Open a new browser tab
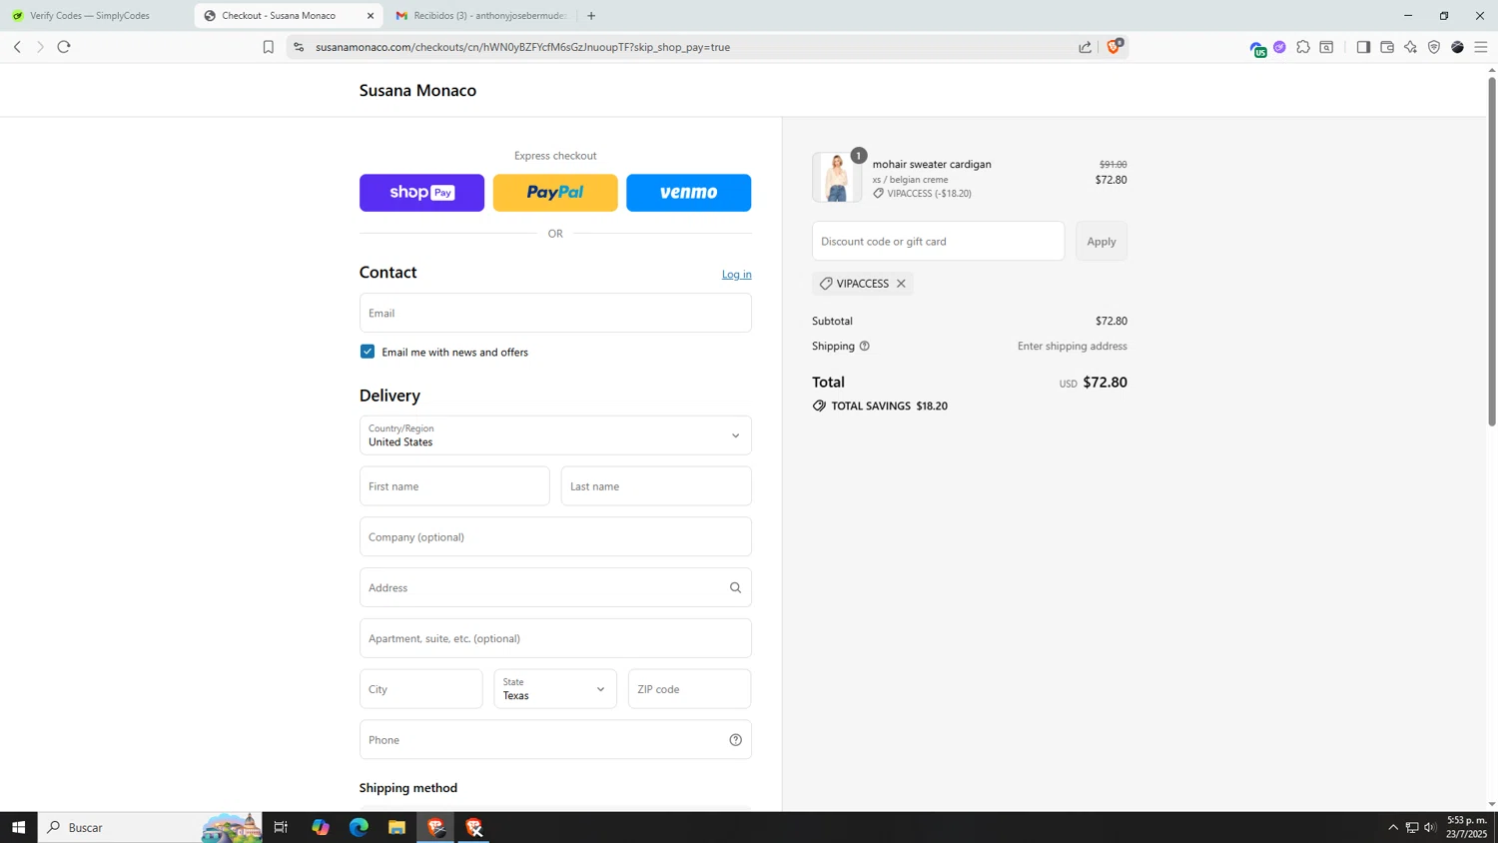Viewport: 1498px width, 843px height. coord(591,16)
